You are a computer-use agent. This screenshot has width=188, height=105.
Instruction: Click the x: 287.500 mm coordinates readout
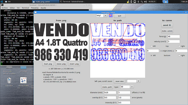tap(61, 69)
